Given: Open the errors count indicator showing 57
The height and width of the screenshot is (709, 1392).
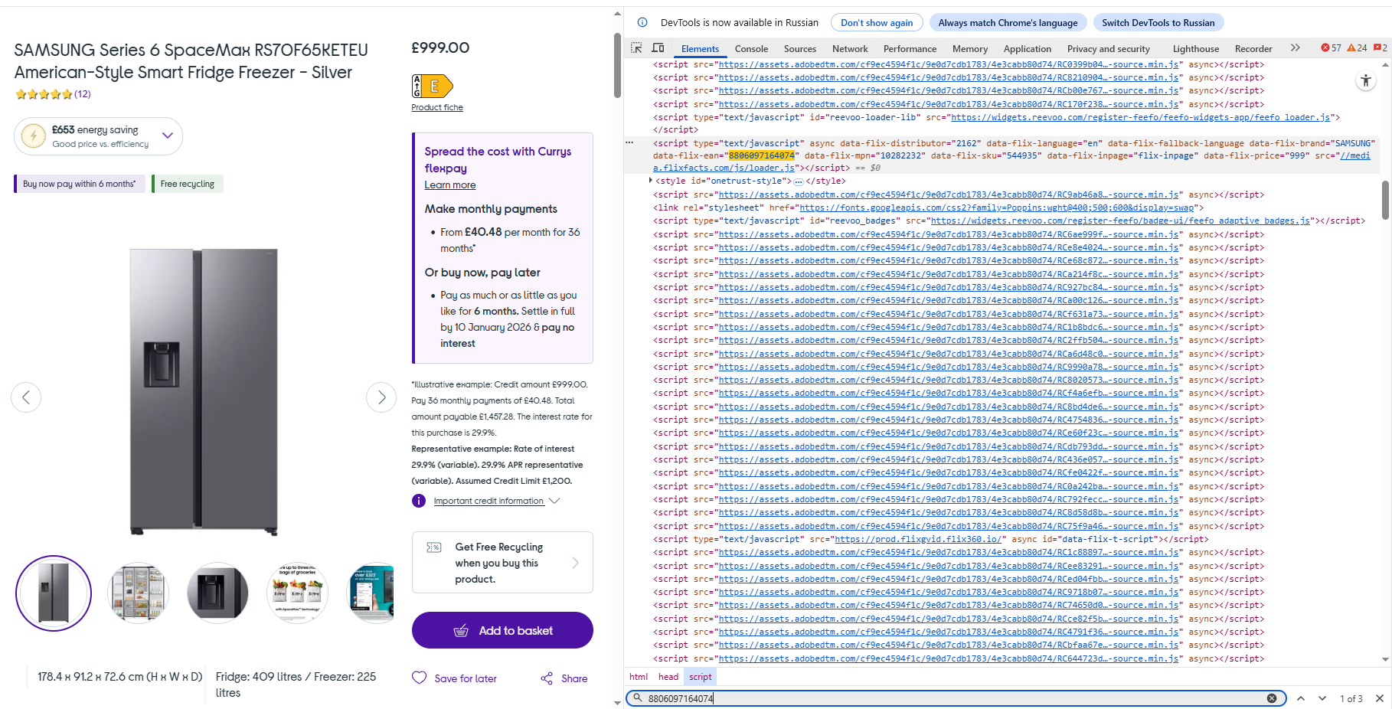Looking at the screenshot, I should pyautogui.click(x=1331, y=47).
